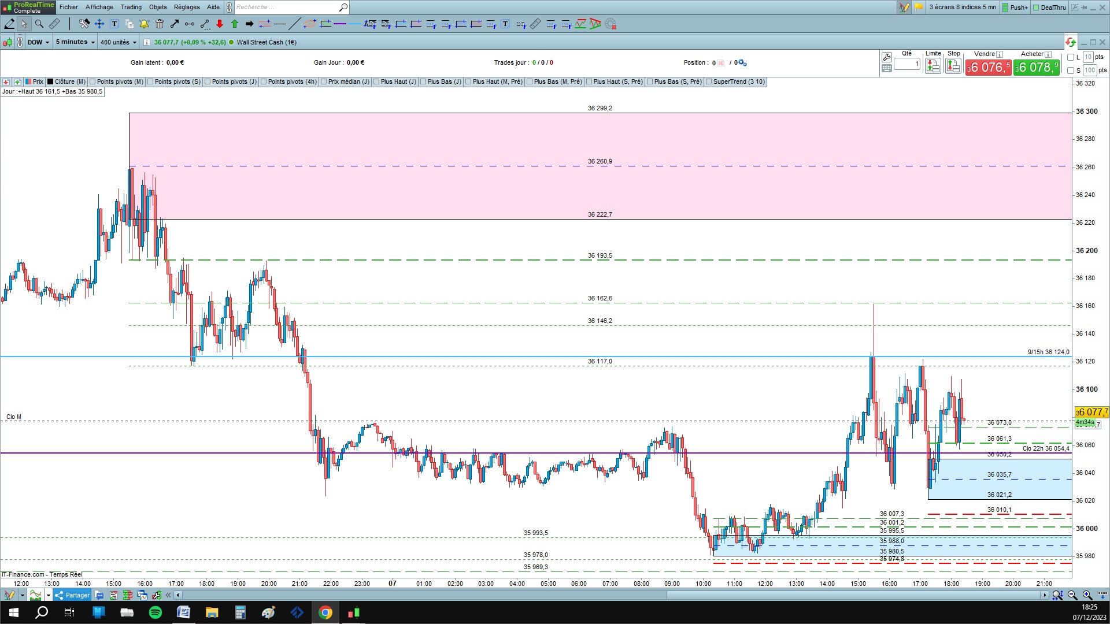Select the red down arrow tool
The width and height of the screenshot is (1110, 624).
point(220,24)
